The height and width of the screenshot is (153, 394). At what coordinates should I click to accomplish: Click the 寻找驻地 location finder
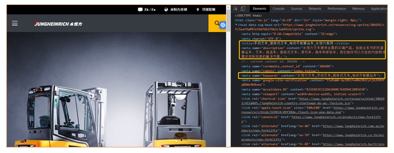tap(206, 9)
